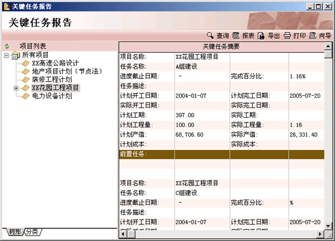Click the icon next to 电力设备计划

(25, 96)
